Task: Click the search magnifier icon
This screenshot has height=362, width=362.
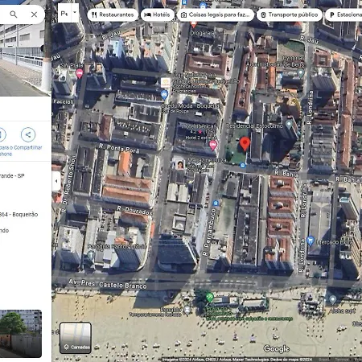Action: pos(14,14)
